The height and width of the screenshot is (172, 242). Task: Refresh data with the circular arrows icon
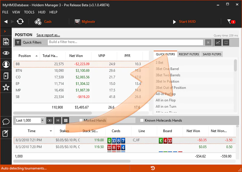tap(20, 21)
